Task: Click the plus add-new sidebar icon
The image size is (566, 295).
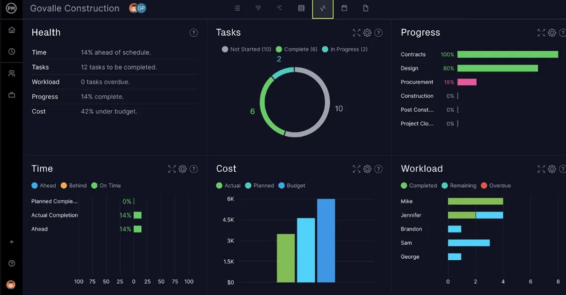Action: 11,242
